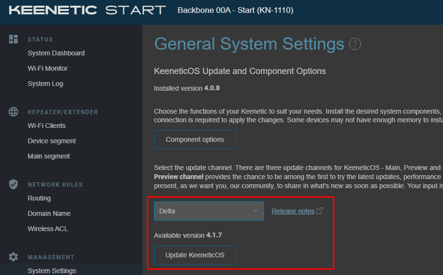Click the Installed version 4.0.8 text
The height and width of the screenshot is (275, 443).
(x=187, y=88)
